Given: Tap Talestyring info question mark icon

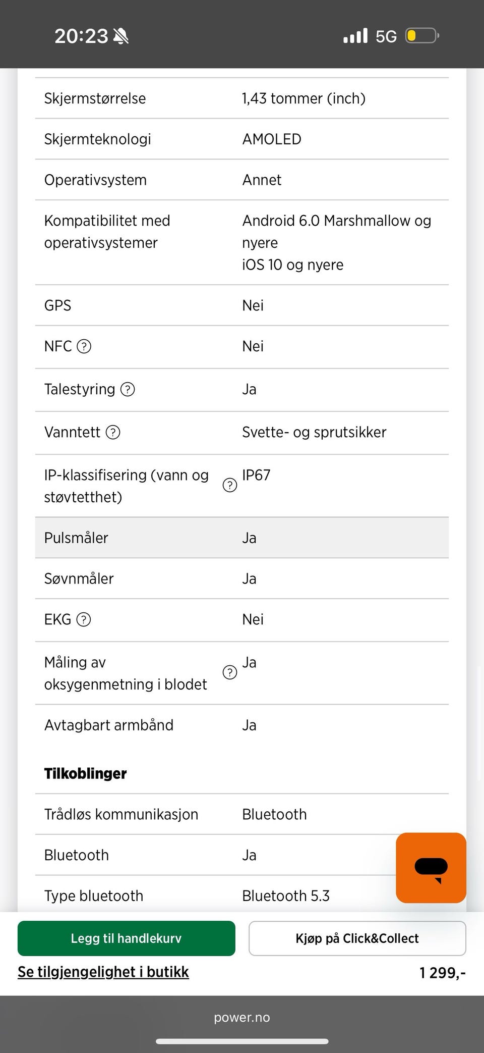Looking at the screenshot, I should [x=128, y=389].
